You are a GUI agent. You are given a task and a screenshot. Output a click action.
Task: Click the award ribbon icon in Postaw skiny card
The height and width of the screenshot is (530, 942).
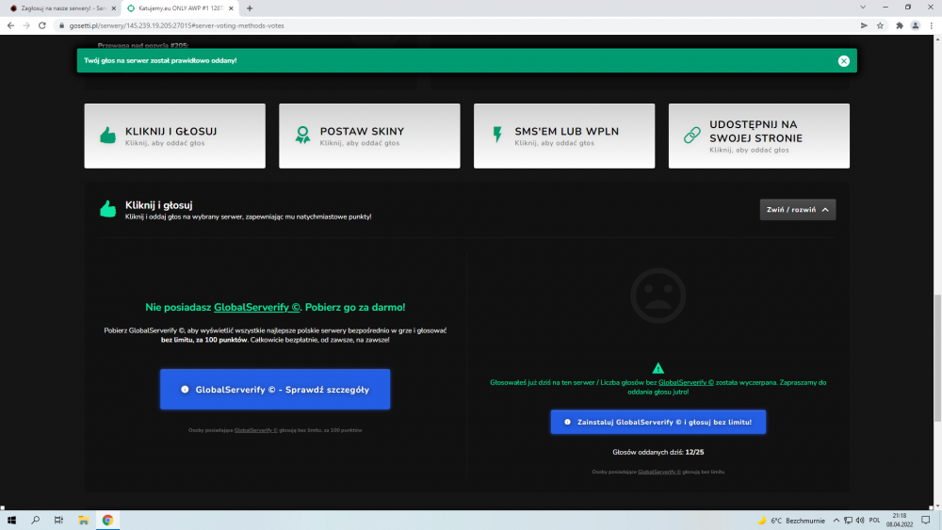coord(302,135)
